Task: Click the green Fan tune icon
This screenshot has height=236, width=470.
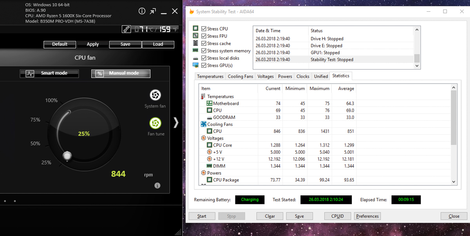Action: (x=155, y=123)
